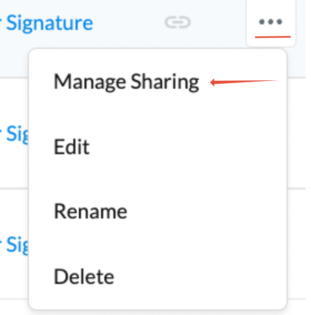Open the Signature link in the top row
The height and width of the screenshot is (315, 311).
[49, 23]
